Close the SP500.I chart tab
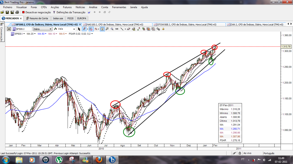 click(x=80, y=25)
